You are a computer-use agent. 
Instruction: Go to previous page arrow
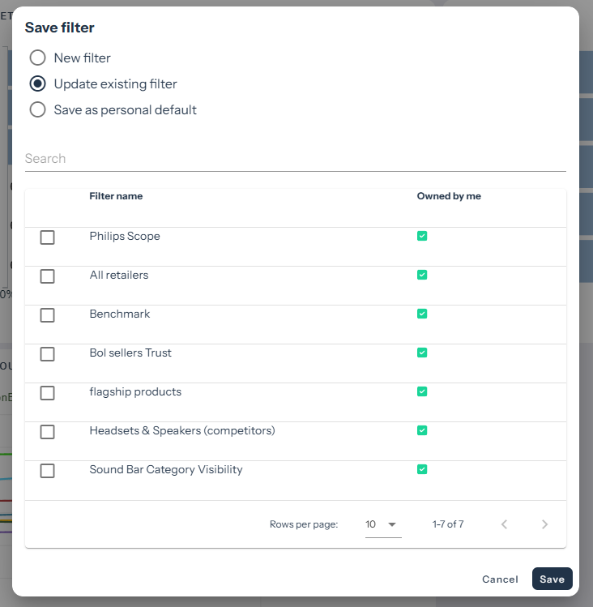coord(504,524)
